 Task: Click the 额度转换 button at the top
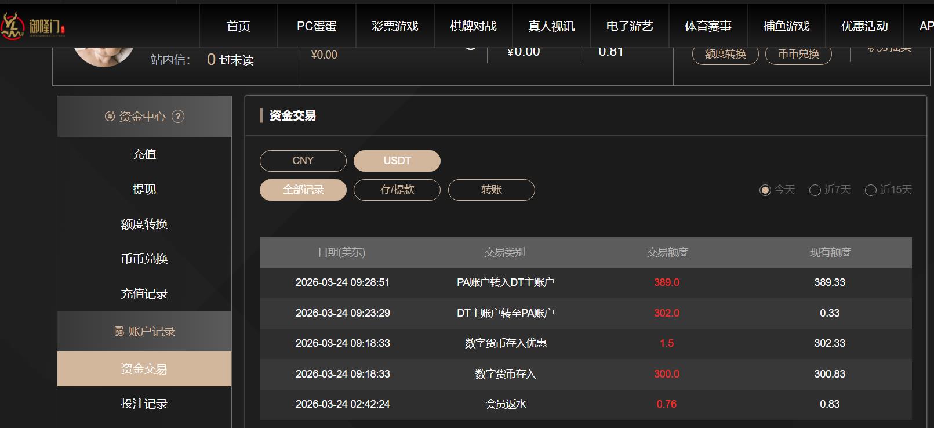coord(725,55)
